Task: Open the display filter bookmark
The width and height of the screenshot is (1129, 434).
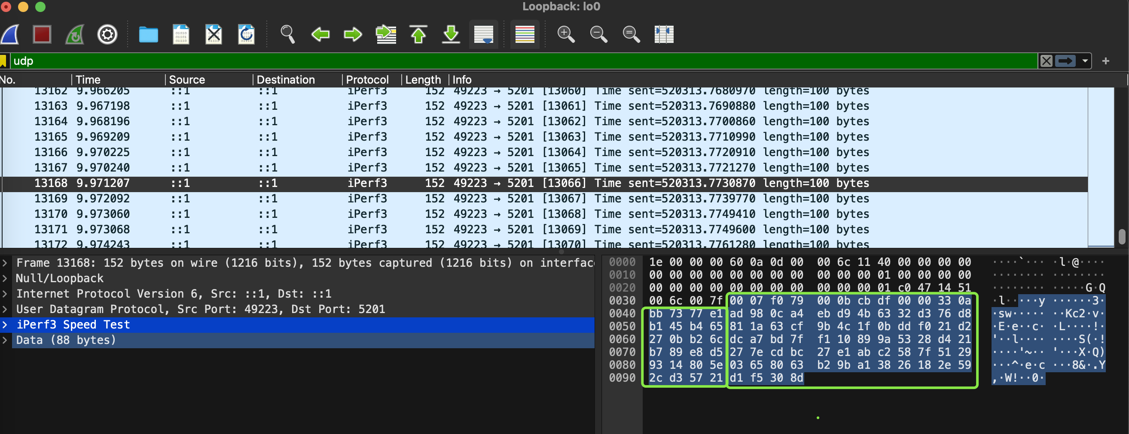Action: click(3, 61)
